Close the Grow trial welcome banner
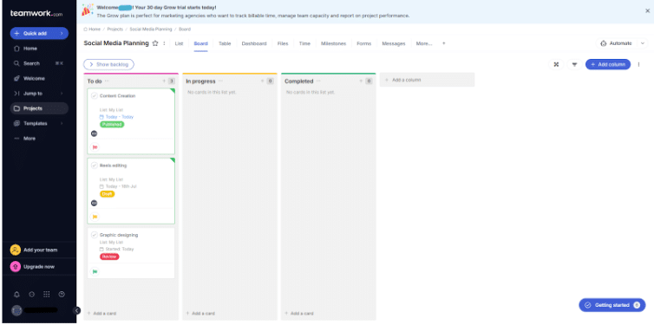This screenshot has width=654, height=325. click(x=647, y=11)
